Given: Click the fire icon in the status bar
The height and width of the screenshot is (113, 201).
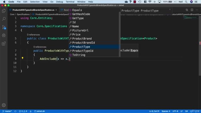Looking at the screenshot, I should click(31, 111).
